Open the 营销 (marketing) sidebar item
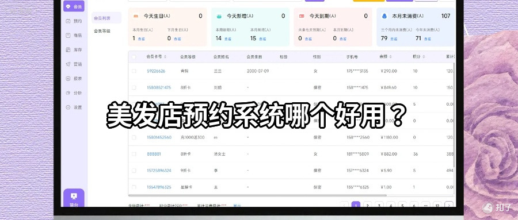The width and height of the screenshot is (518, 220). click(74, 64)
